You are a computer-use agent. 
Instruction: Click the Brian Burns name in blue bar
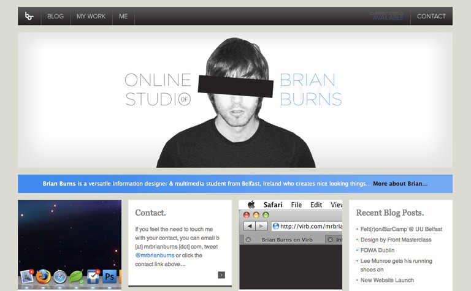coord(59,184)
